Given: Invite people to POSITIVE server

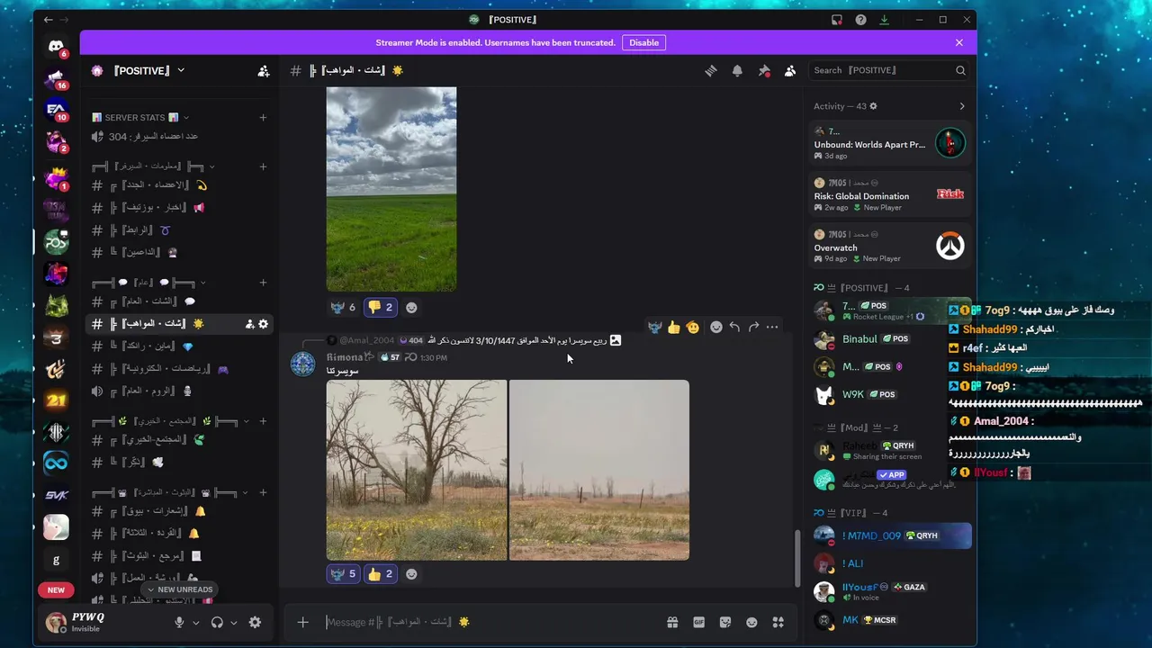Looking at the screenshot, I should (263, 70).
